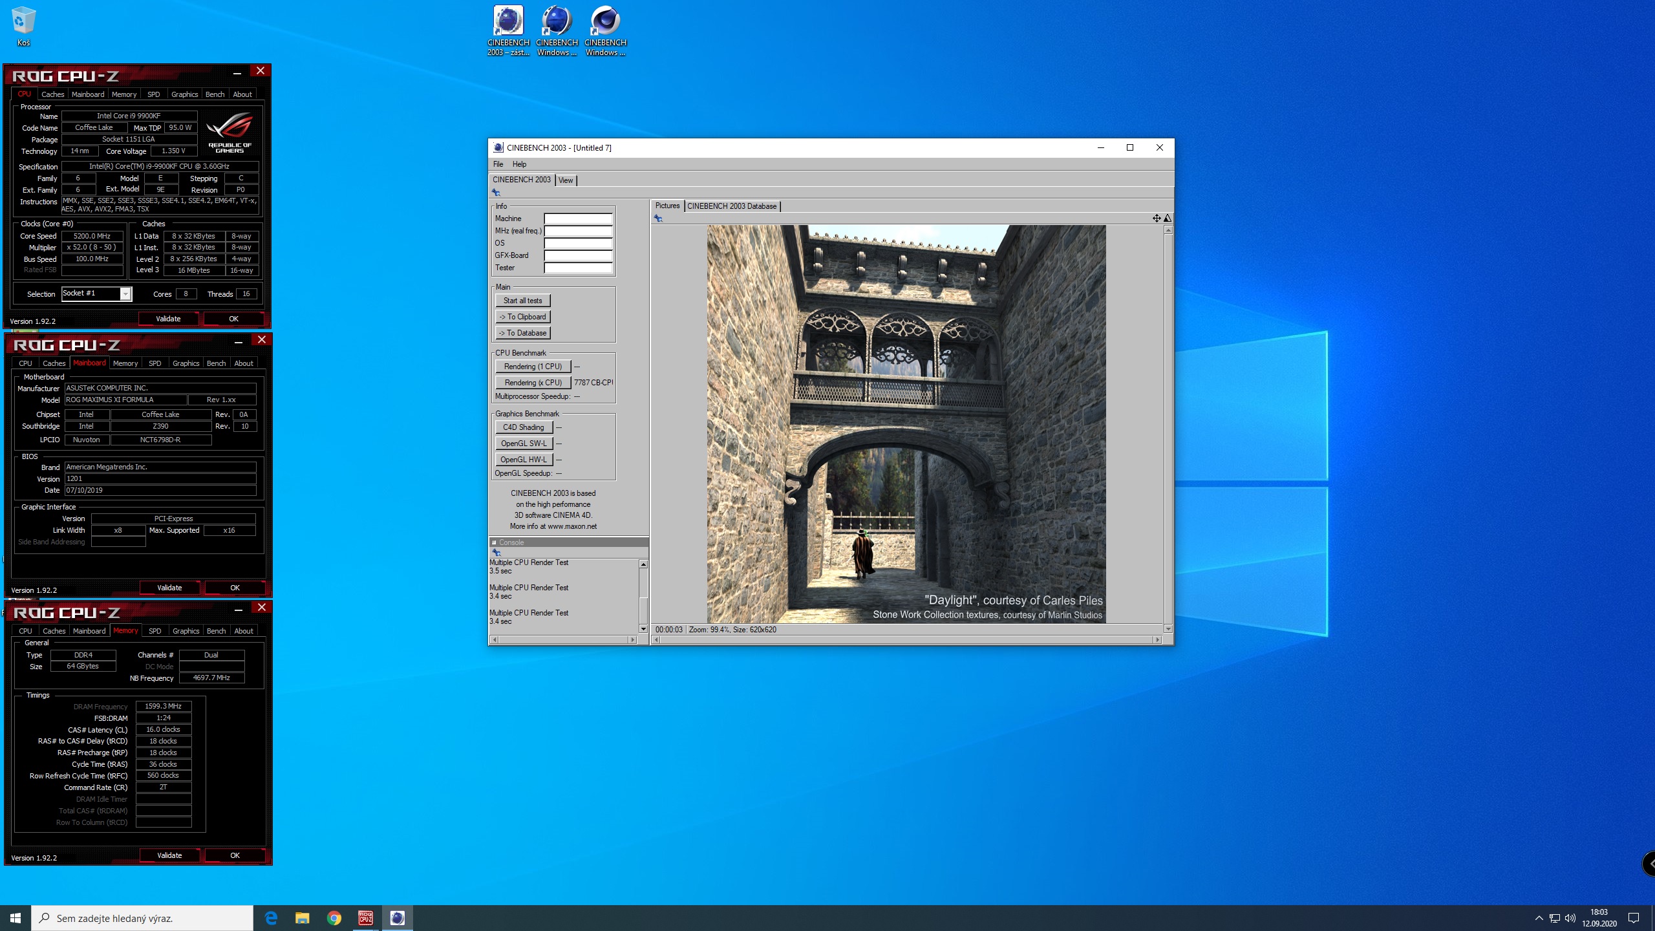Open Graphics tab in CPU-Z Memory window

[186, 631]
